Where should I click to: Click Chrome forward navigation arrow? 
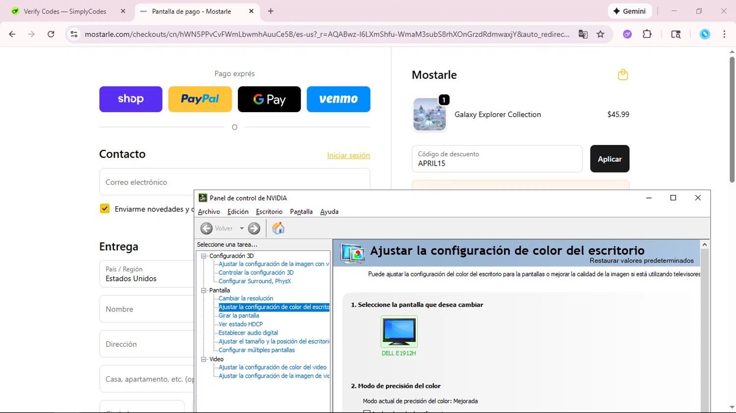pos(31,34)
